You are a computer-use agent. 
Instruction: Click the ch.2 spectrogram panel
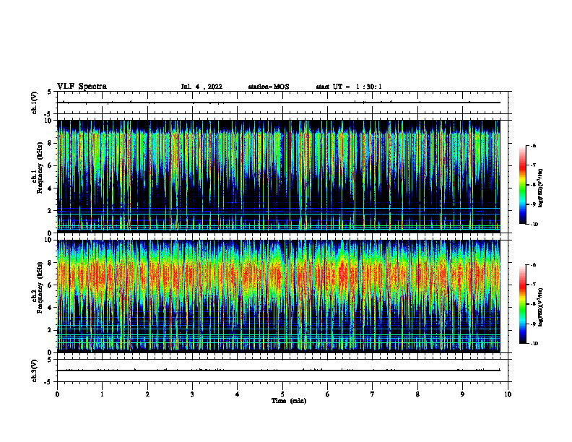coord(279,296)
